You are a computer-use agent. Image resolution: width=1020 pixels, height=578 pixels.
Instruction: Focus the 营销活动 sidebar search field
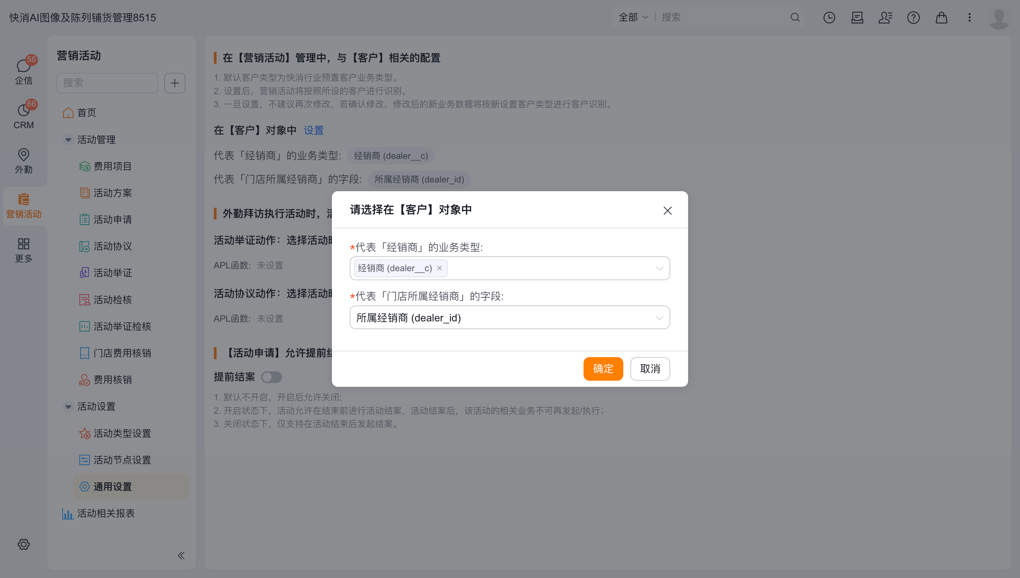107,83
